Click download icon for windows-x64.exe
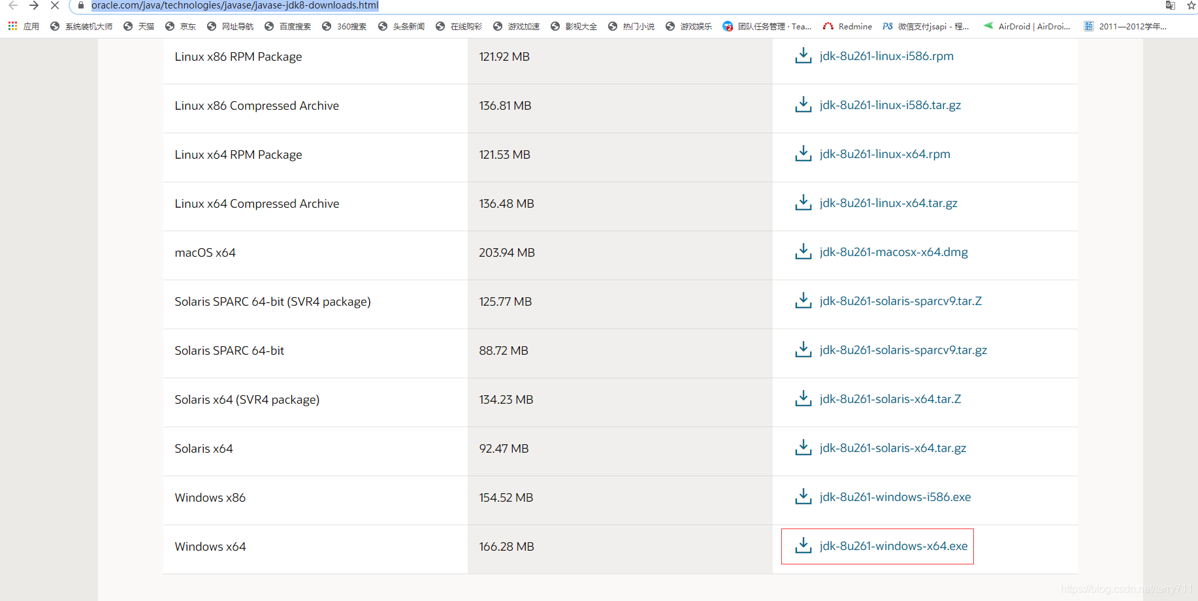The image size is (1198, 601). point(803,545)
